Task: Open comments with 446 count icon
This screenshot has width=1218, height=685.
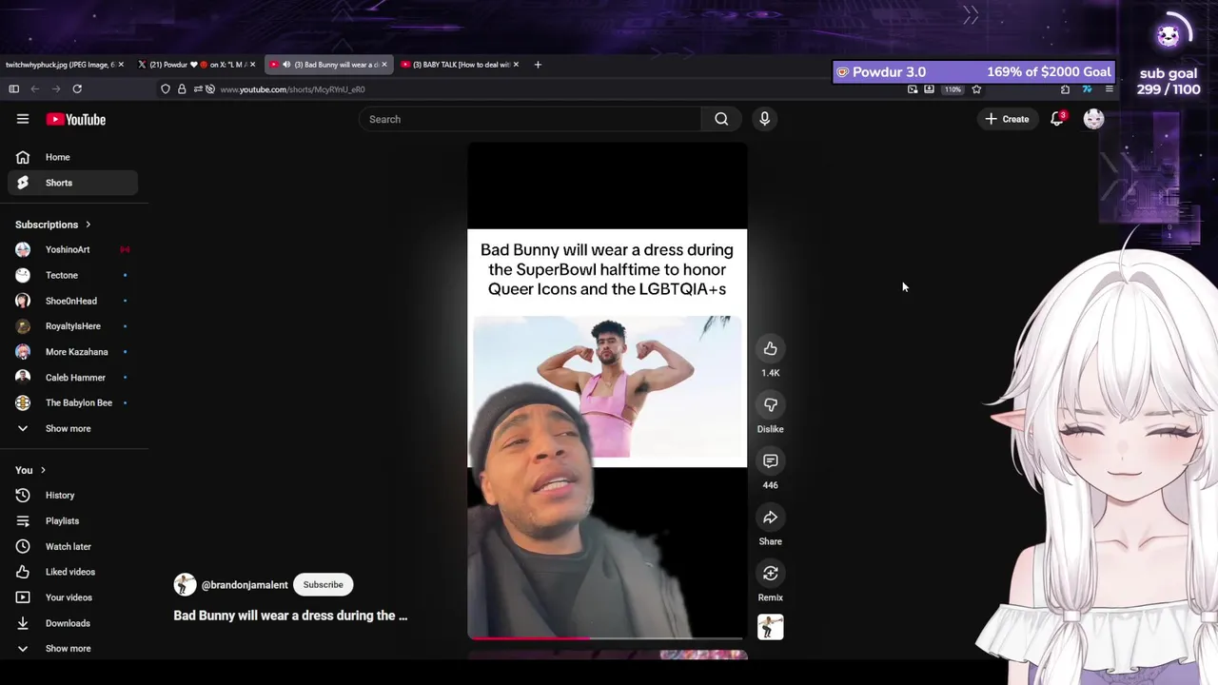Action: 770,461
